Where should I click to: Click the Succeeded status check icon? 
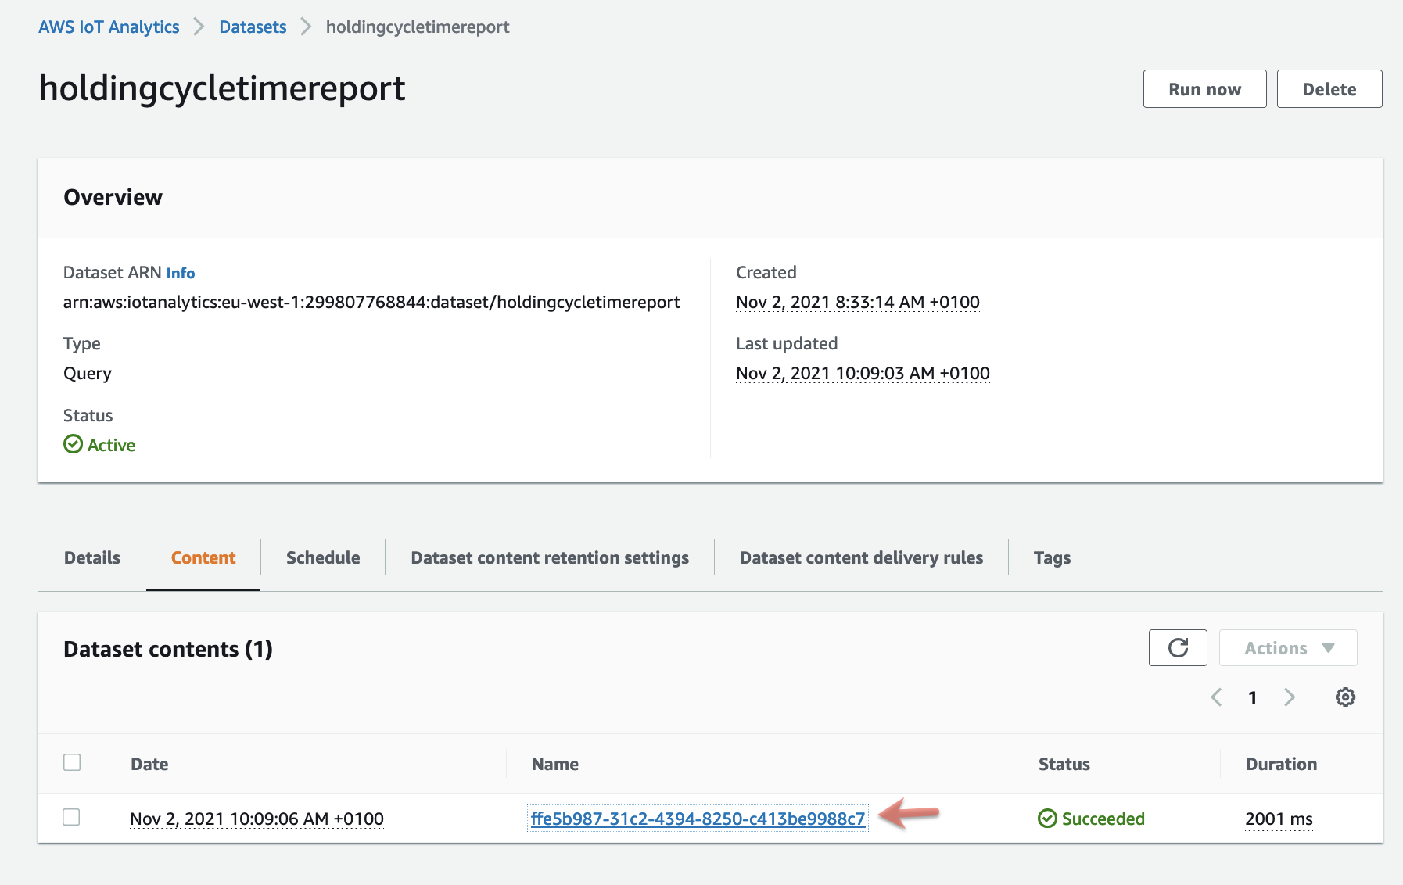[x=1046, y=818]
